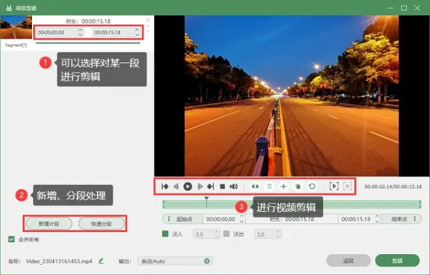
Task: Set end point with 结束点 button
Action: [401, 219]
